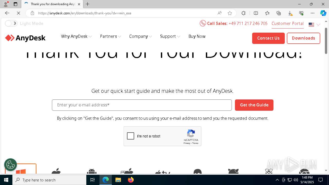Open the reCAPTCHA Privacy link
The height and width of the screenshot is (185, 329).
coord(187,143)
